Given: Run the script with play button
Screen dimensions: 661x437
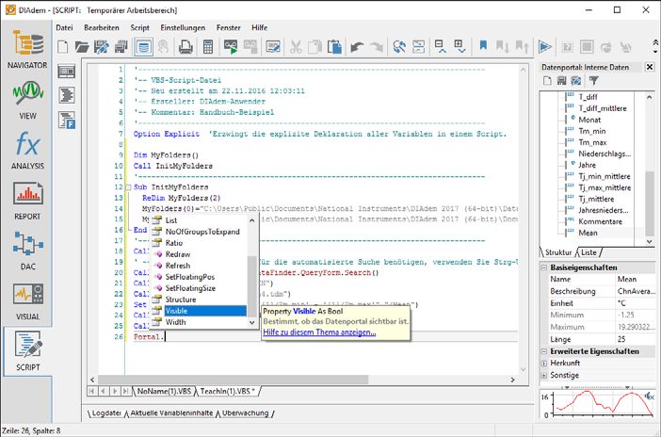Looking at the screenshot, I should 544,47.
